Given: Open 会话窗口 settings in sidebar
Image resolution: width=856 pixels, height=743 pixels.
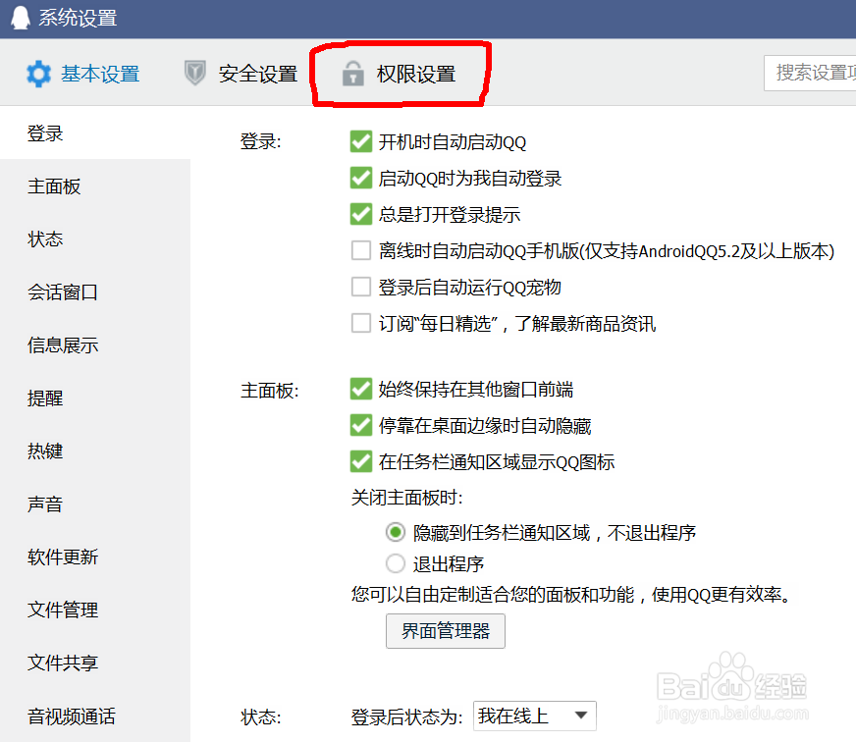Looking at the screenshot, I should (95, 292).
